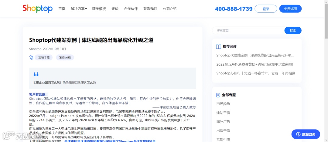Click the blue quotation mark icon
This screenshot has height=142, width=328.
[x=36, y=74]
